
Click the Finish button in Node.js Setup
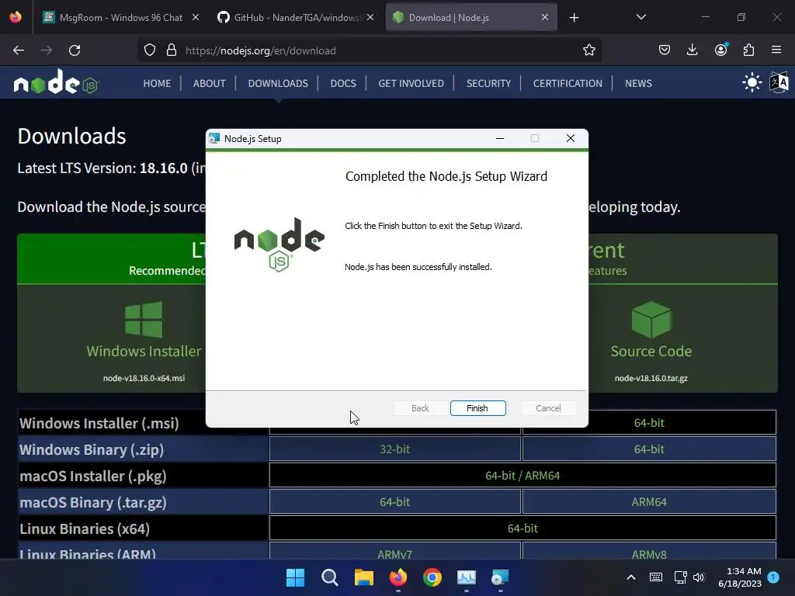point(477,408)
